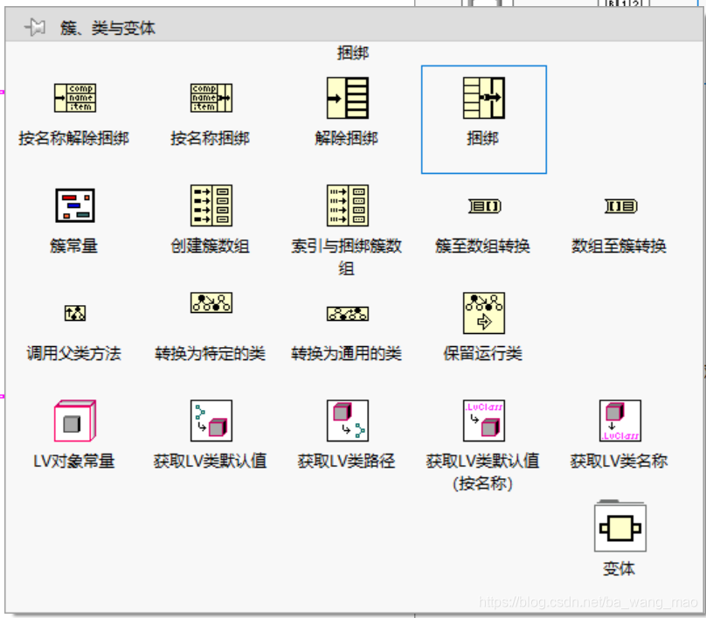The width and height of the screenshot is (706, 618).
Task: Click the 保留运行类 label text
Action: pos(482,353)
